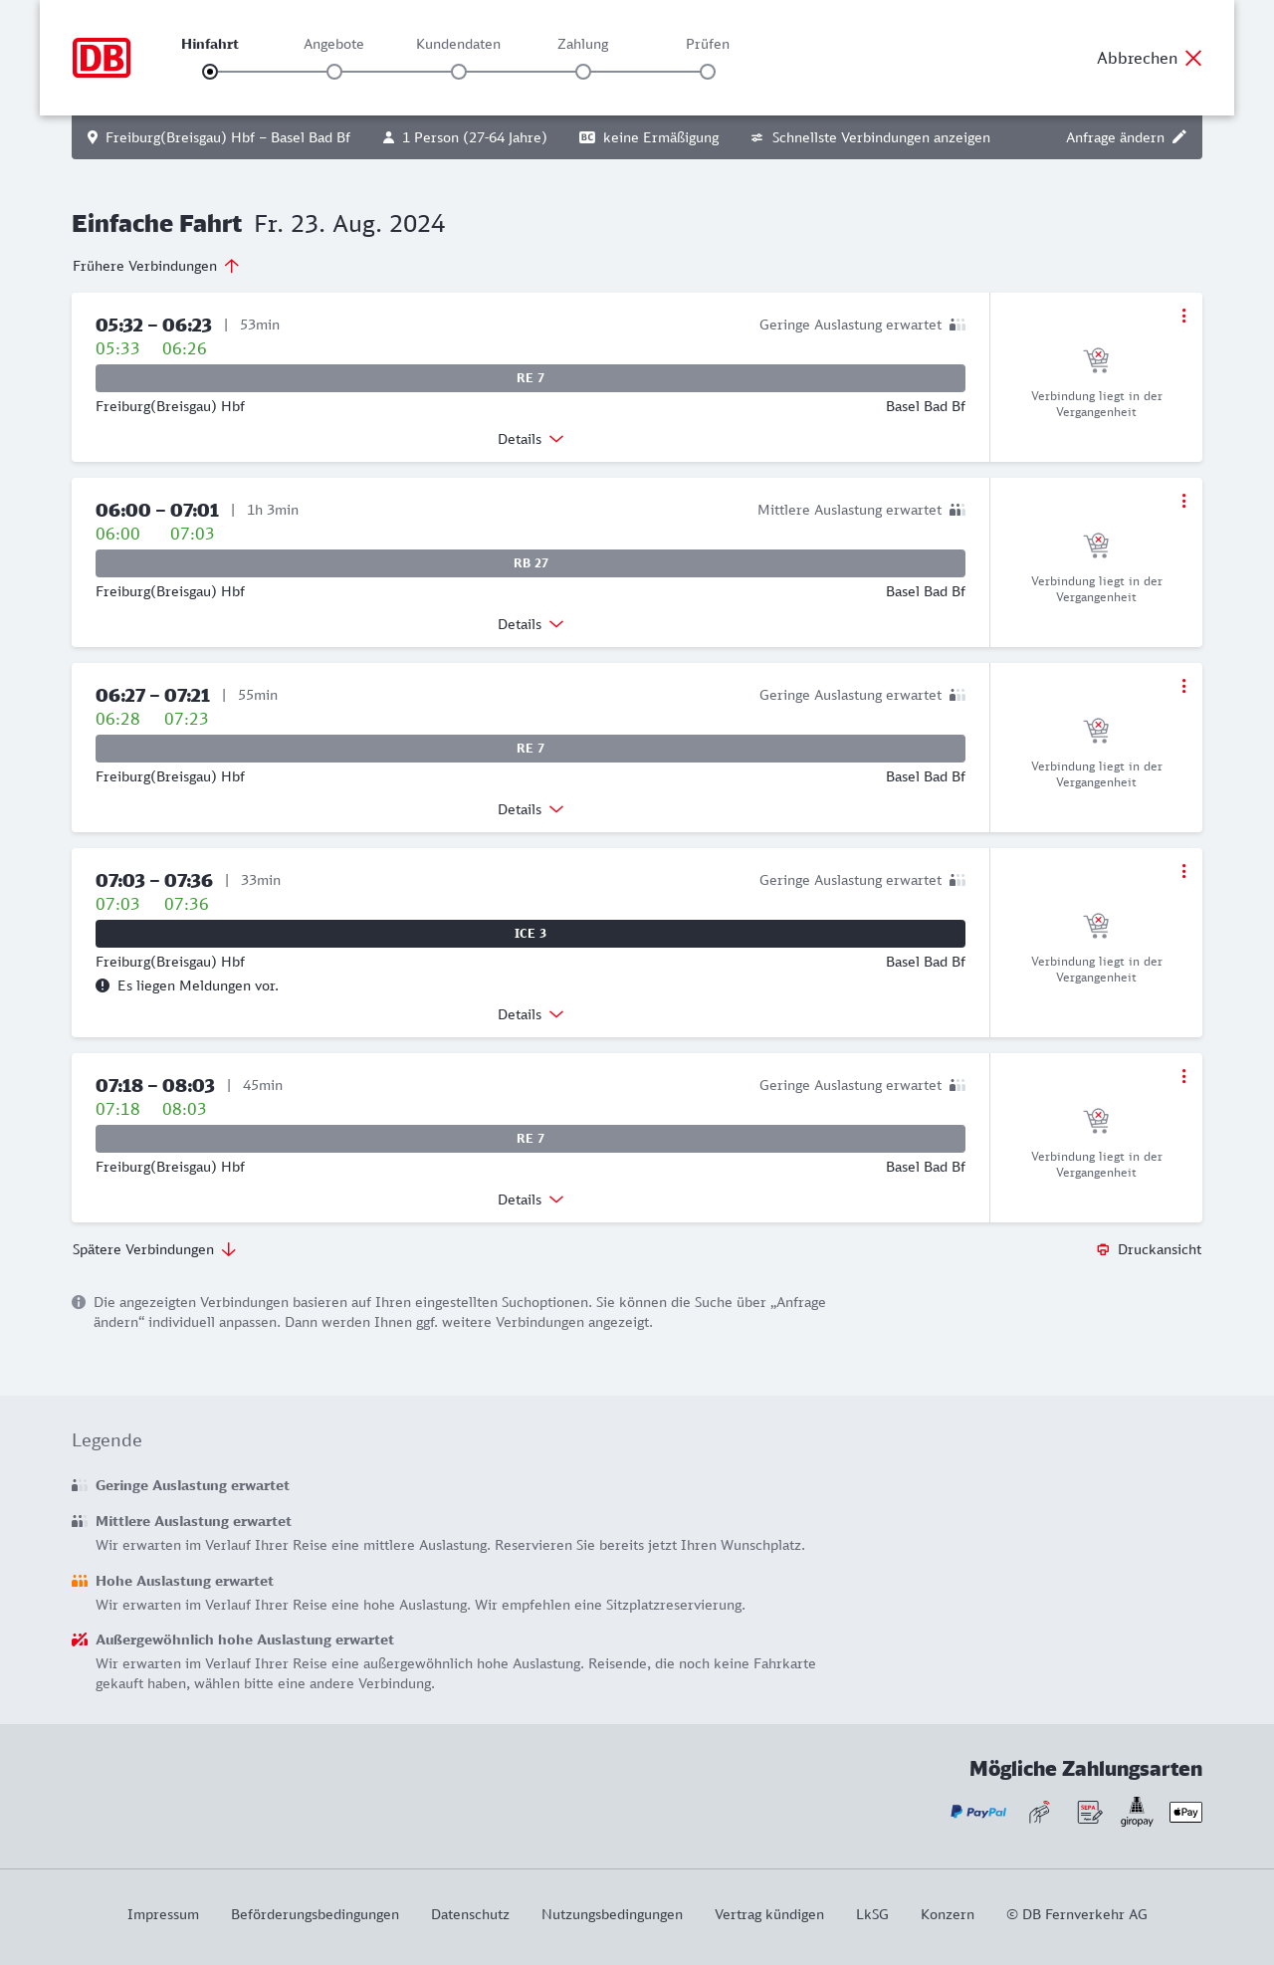Click the DB logo in header
1274x1965 pixels.
click(x=102, y=58)
